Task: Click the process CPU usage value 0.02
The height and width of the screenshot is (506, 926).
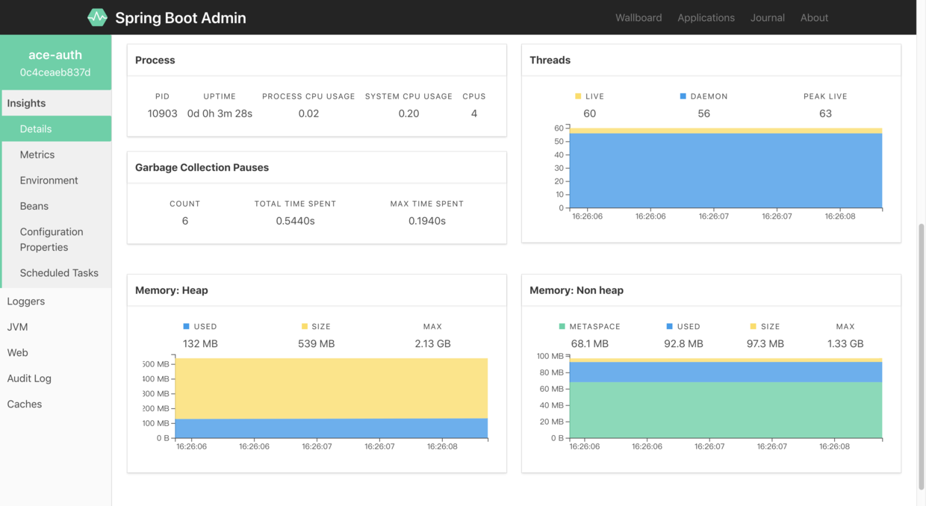Action: point(308,113)
